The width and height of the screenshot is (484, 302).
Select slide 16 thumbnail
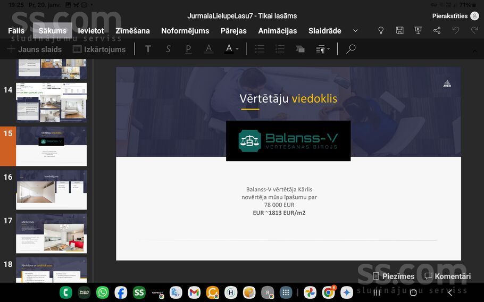pos(51,190)
